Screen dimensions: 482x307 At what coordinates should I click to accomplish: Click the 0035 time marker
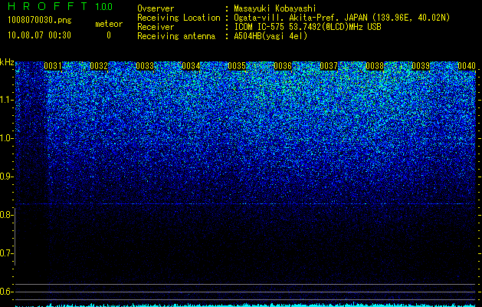click(237, 66)
